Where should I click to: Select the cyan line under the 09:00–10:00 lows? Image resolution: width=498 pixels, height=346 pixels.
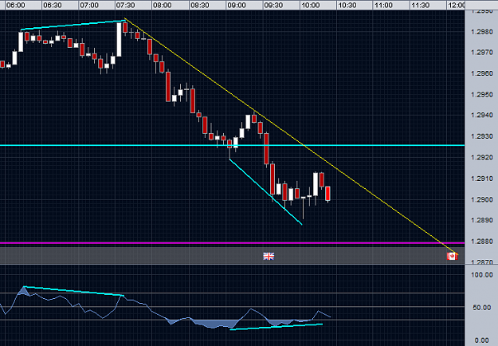point(265,191)
